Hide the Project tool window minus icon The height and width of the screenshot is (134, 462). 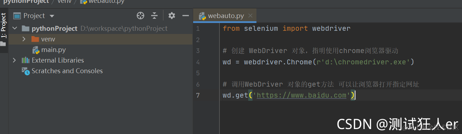[185, 16]
